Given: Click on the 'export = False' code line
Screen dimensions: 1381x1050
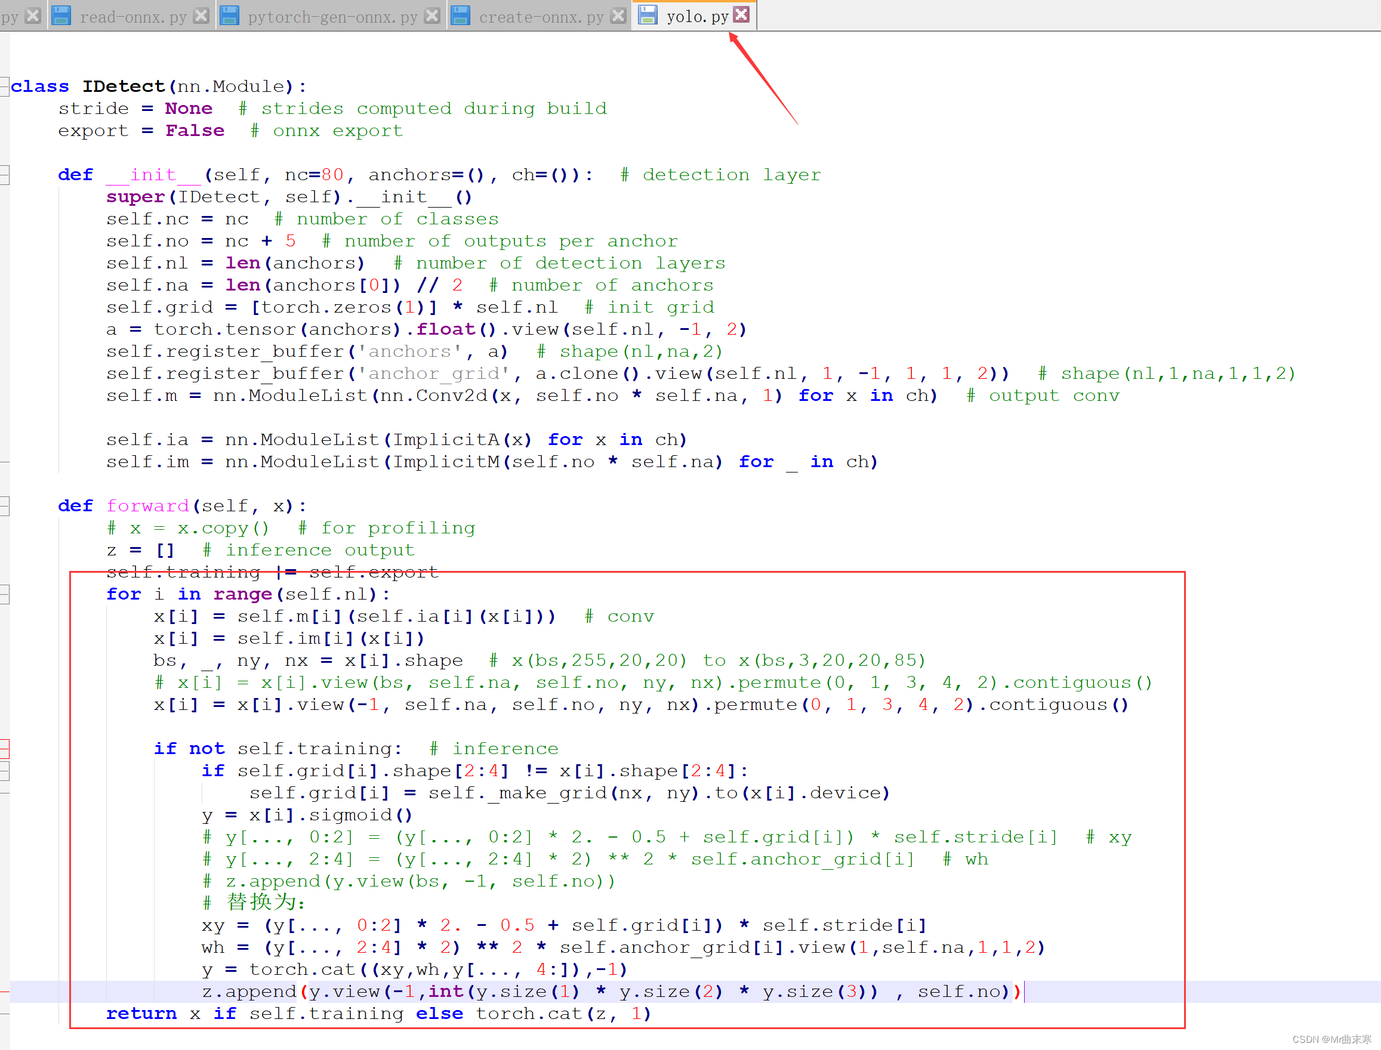Looking at the screenshot, I should tap(141, 131).
